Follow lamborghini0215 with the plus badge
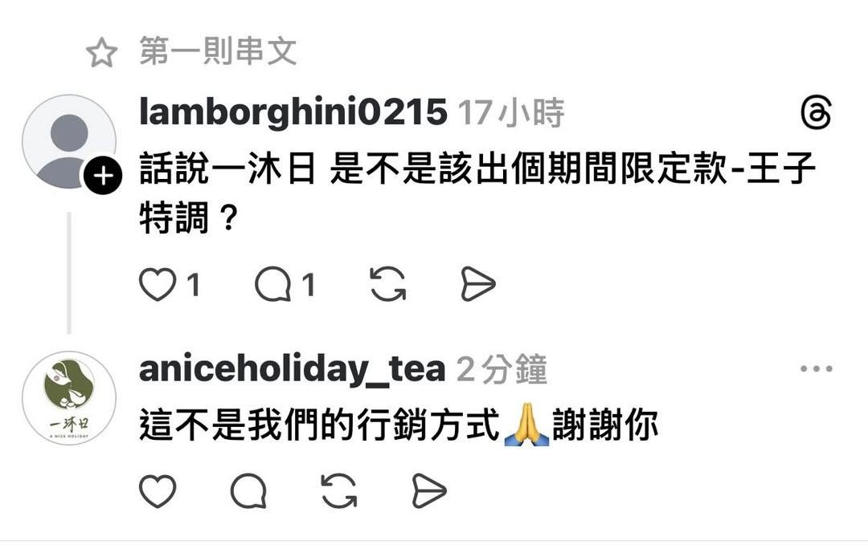This screenshot has height=557, width=868. [103, 176]
